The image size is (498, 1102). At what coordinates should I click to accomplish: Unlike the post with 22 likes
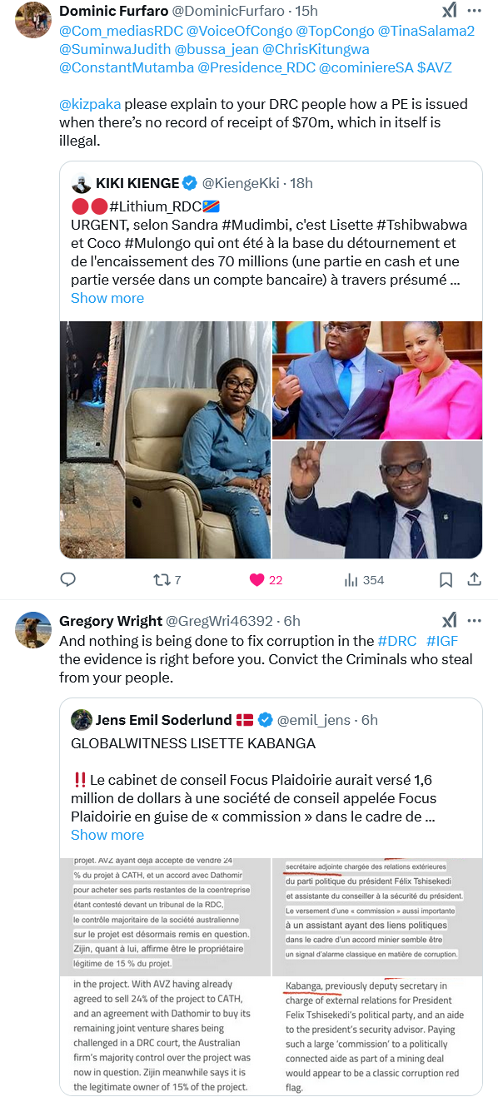pyautogui.click(x=266, y=579)
